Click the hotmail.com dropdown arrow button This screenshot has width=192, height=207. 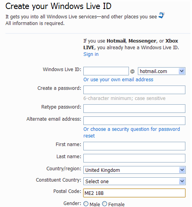coord(182,71)
